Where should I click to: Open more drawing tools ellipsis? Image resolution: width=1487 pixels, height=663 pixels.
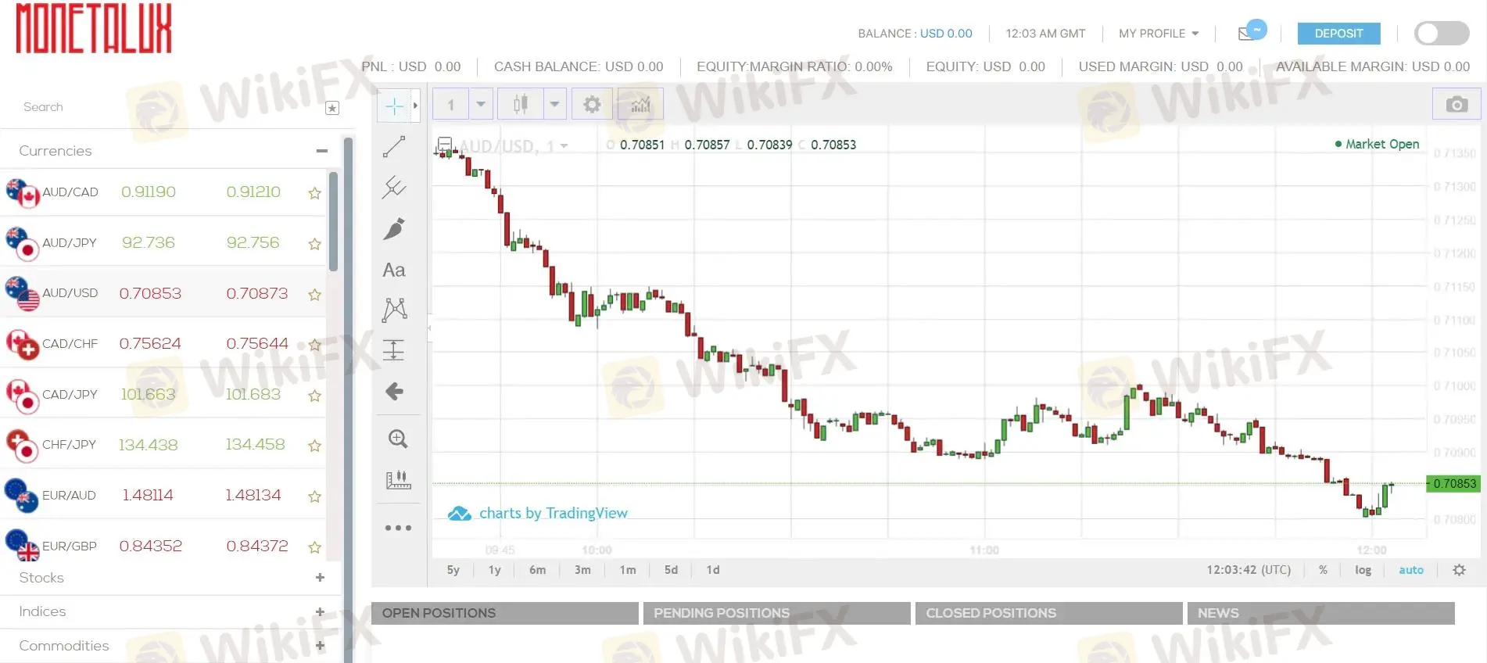click(398, 528)
